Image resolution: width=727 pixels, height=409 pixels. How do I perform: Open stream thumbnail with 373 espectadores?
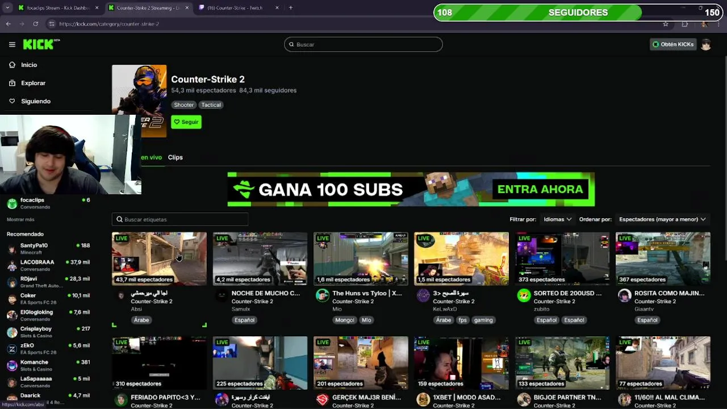click(x=562, y=258)
